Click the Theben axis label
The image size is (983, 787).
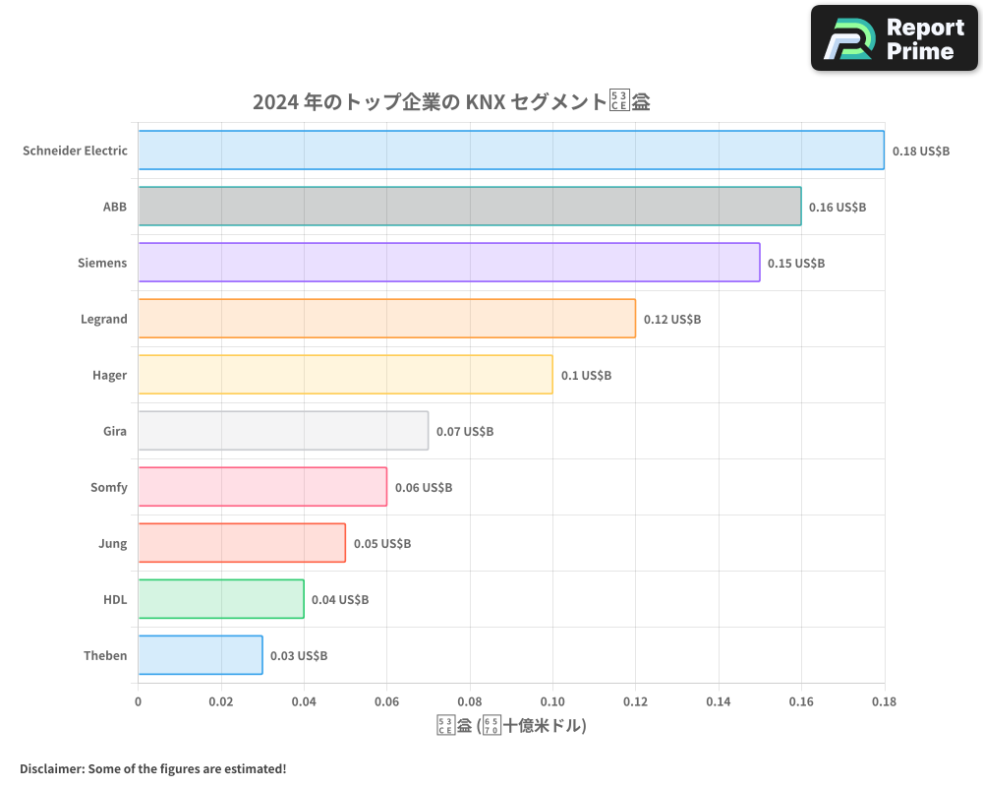tap(105, 655)
